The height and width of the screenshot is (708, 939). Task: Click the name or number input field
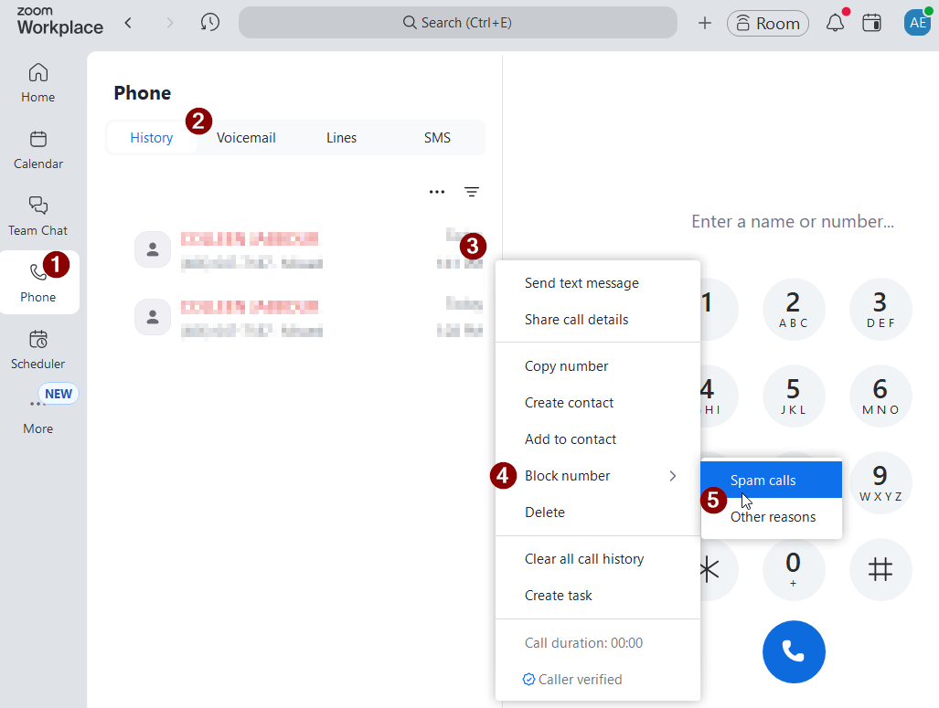tap(792, 221)
